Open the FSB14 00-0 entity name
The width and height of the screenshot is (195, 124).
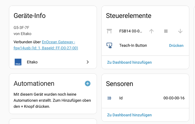(x=131, y=31)
